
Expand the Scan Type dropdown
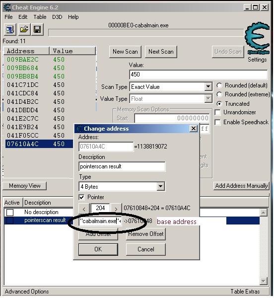(208, 87)
